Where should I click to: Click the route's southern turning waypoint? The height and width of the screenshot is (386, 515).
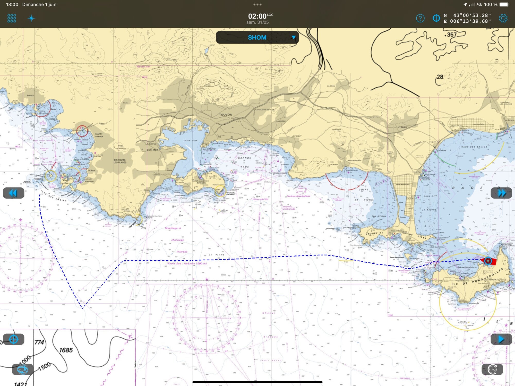pyautogui.click(x=82, y=308)
